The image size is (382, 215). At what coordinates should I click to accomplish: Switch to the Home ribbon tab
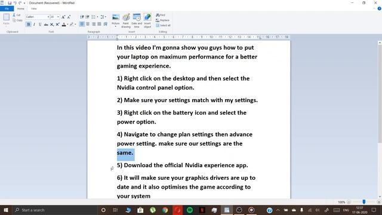(x=21, y=8)
